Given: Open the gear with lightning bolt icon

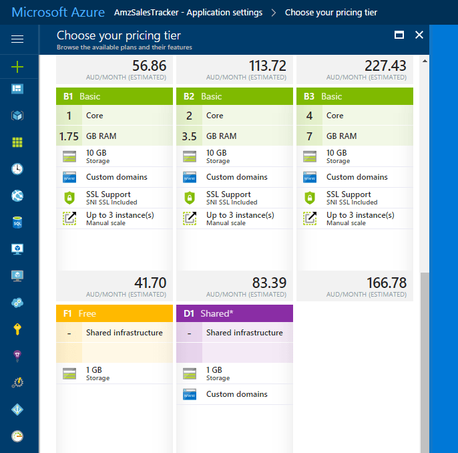Looking at the screenshot, I should tap(17, 383).
